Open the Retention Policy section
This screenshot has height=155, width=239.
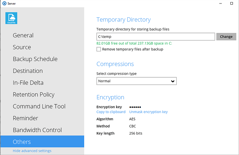[34, 94]
